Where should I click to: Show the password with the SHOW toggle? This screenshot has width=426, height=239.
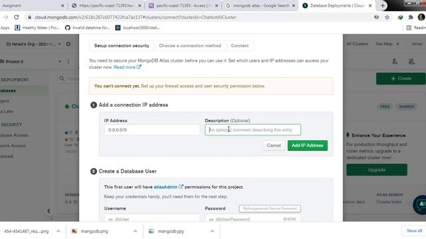[290, 219]
